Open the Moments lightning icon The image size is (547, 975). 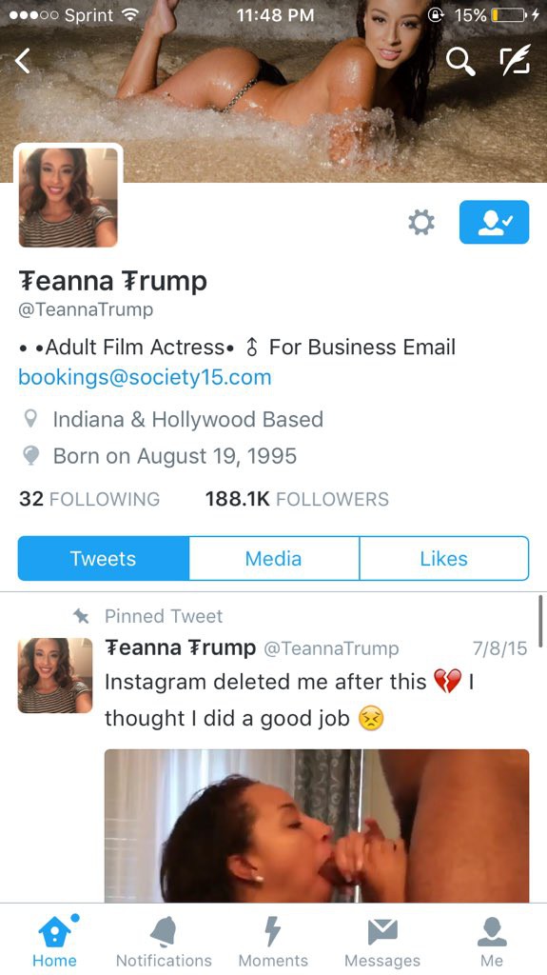point(272,931)
